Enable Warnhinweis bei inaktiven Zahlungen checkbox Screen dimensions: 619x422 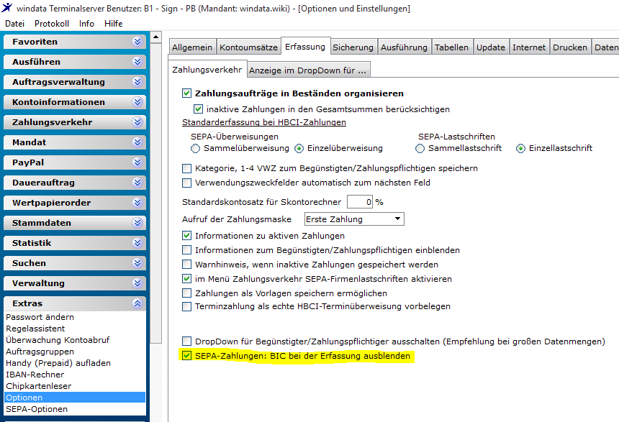(x=186, y=265)
